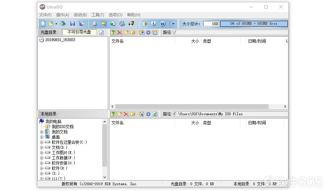Expand the 工作图片(E:) drive node

(x=41, y=153)
